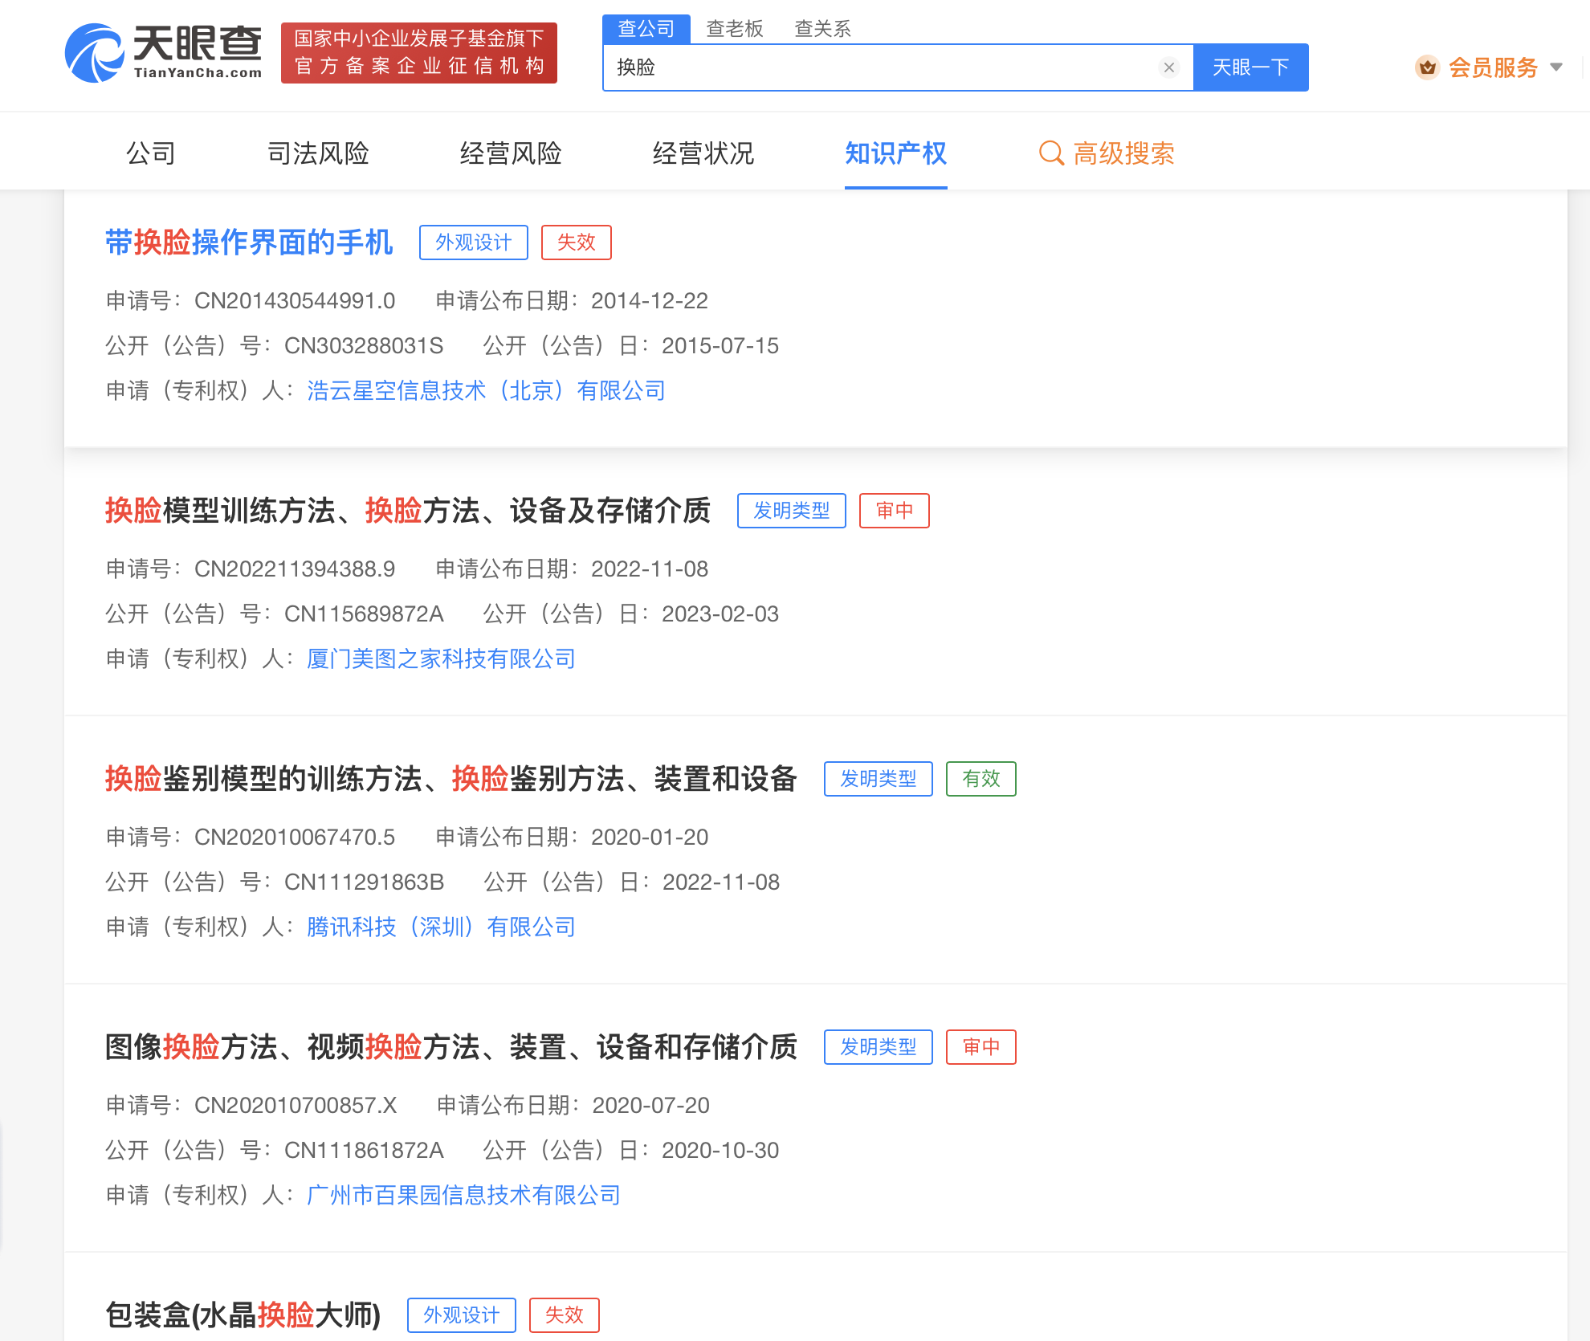Go to the 公司 navigation tab
Screen dimensions: 1590x1341
coord(150,153)
